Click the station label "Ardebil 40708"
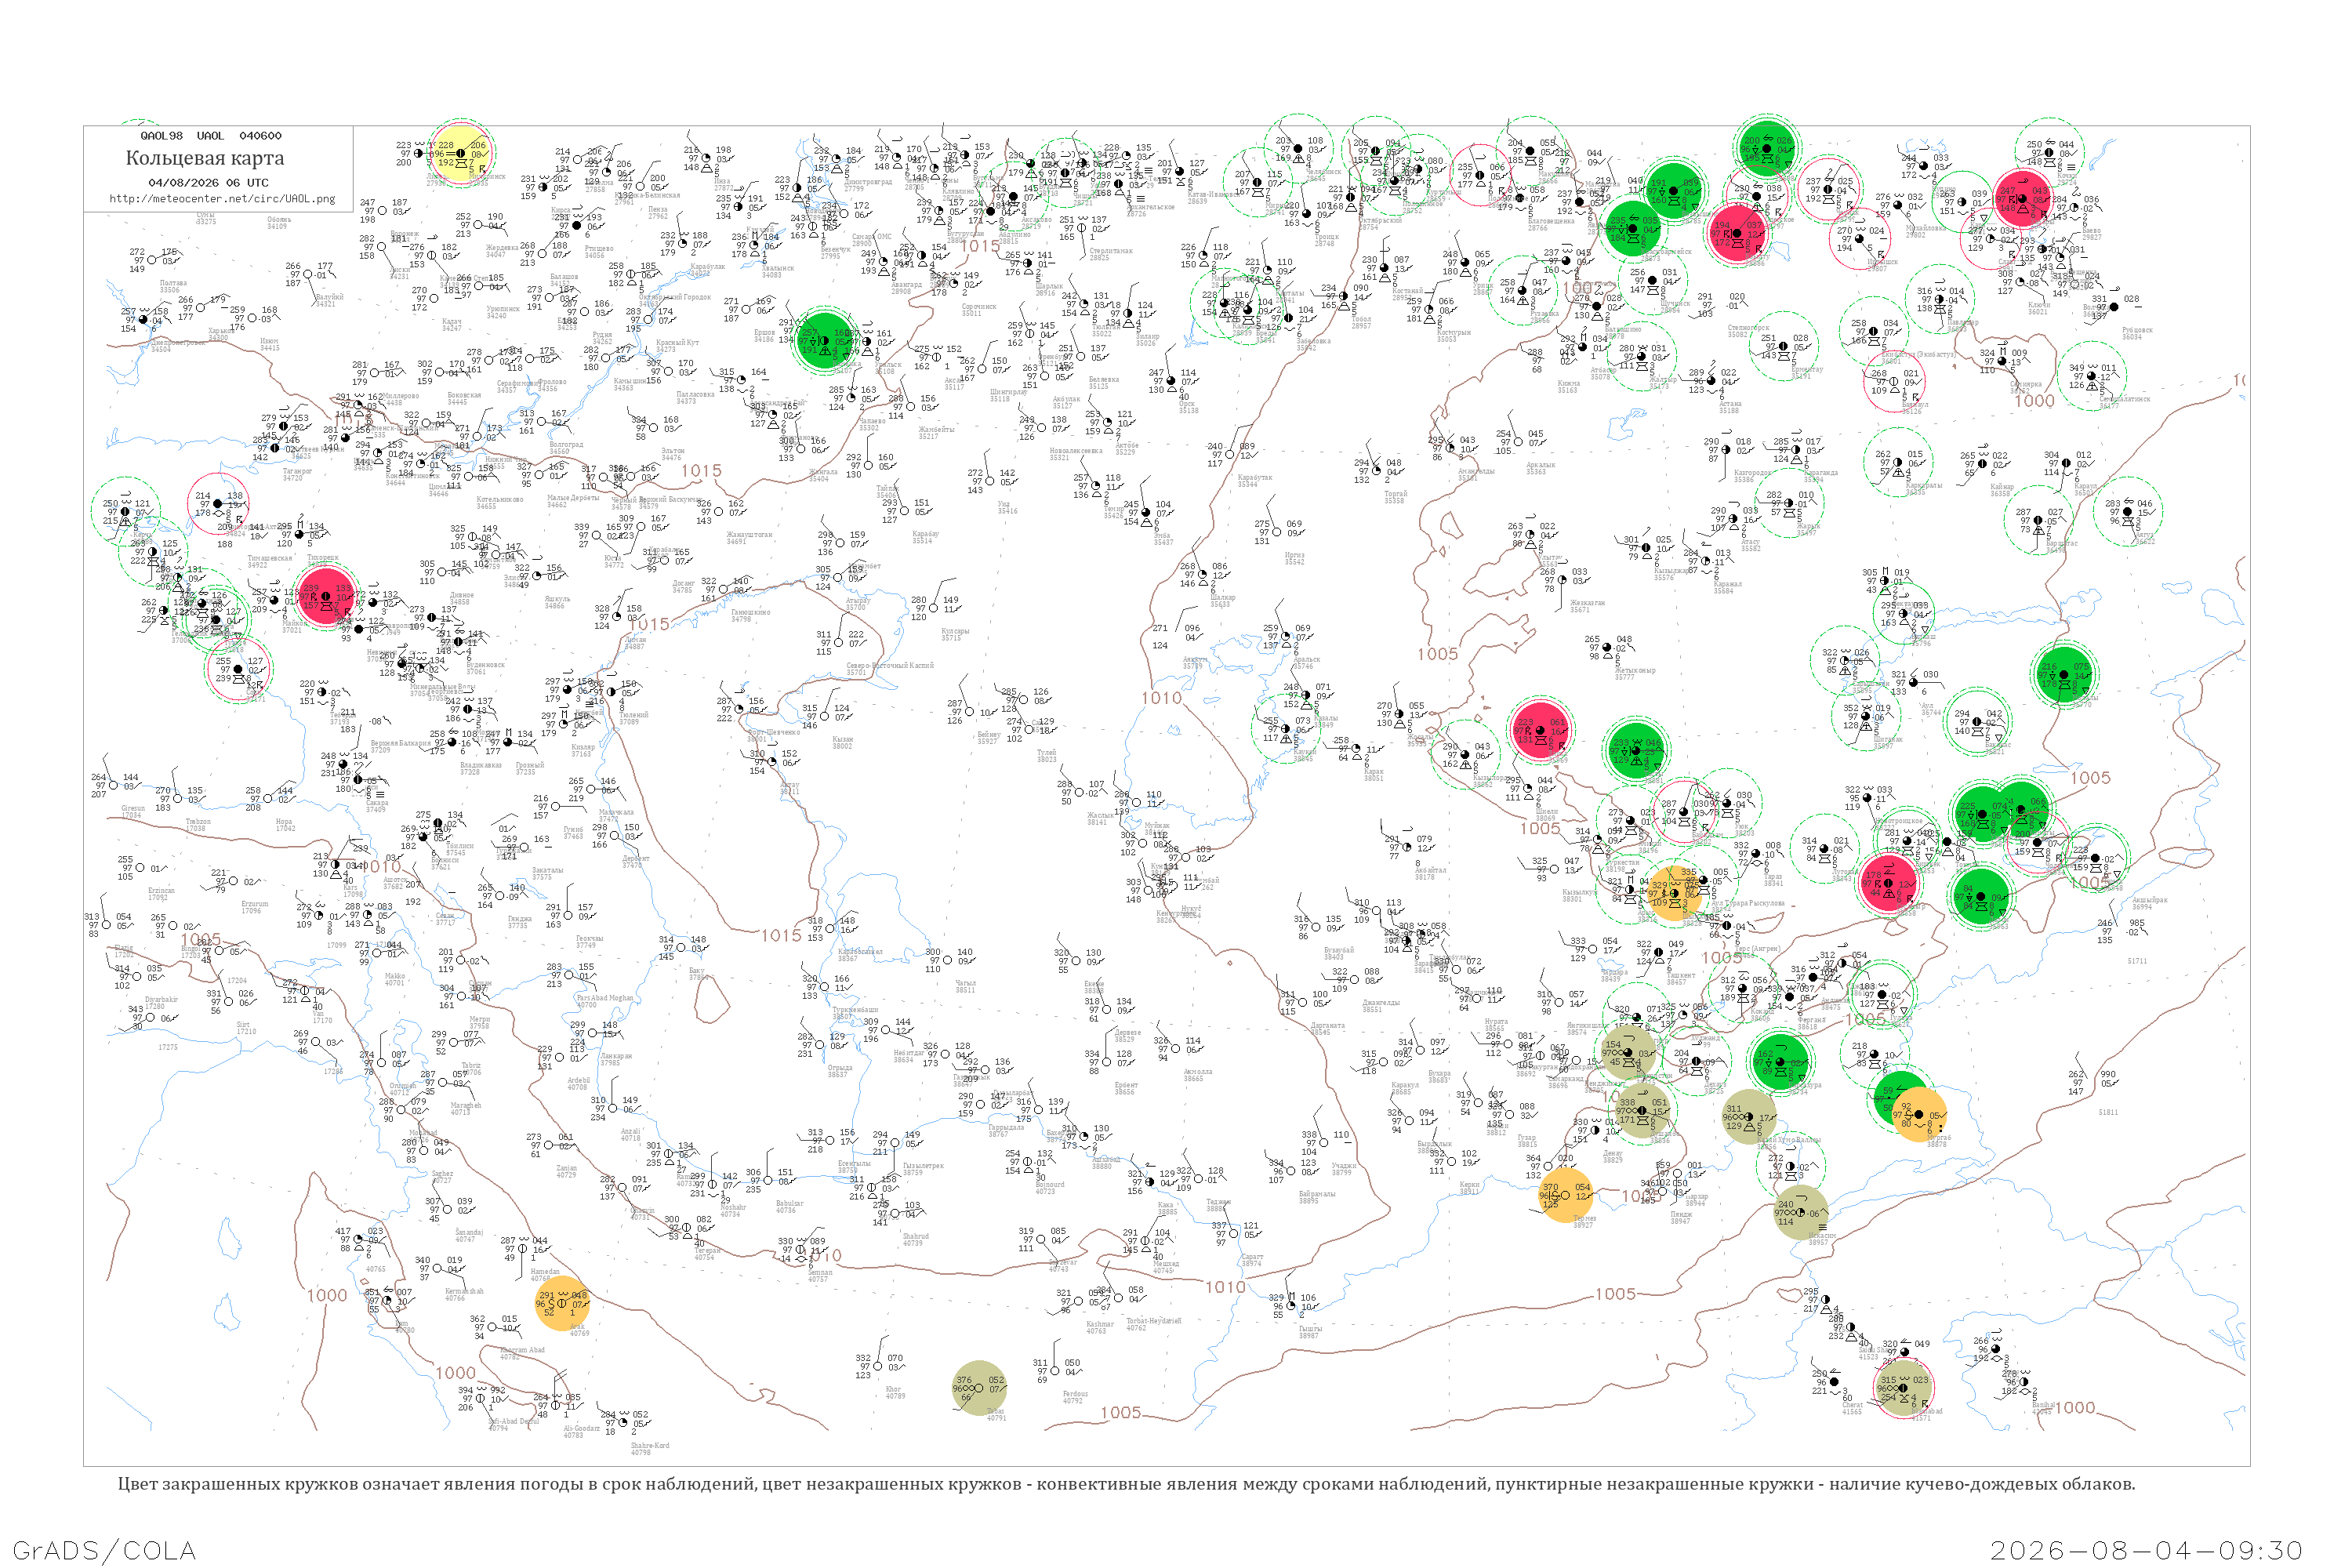 coord(578,1083)
